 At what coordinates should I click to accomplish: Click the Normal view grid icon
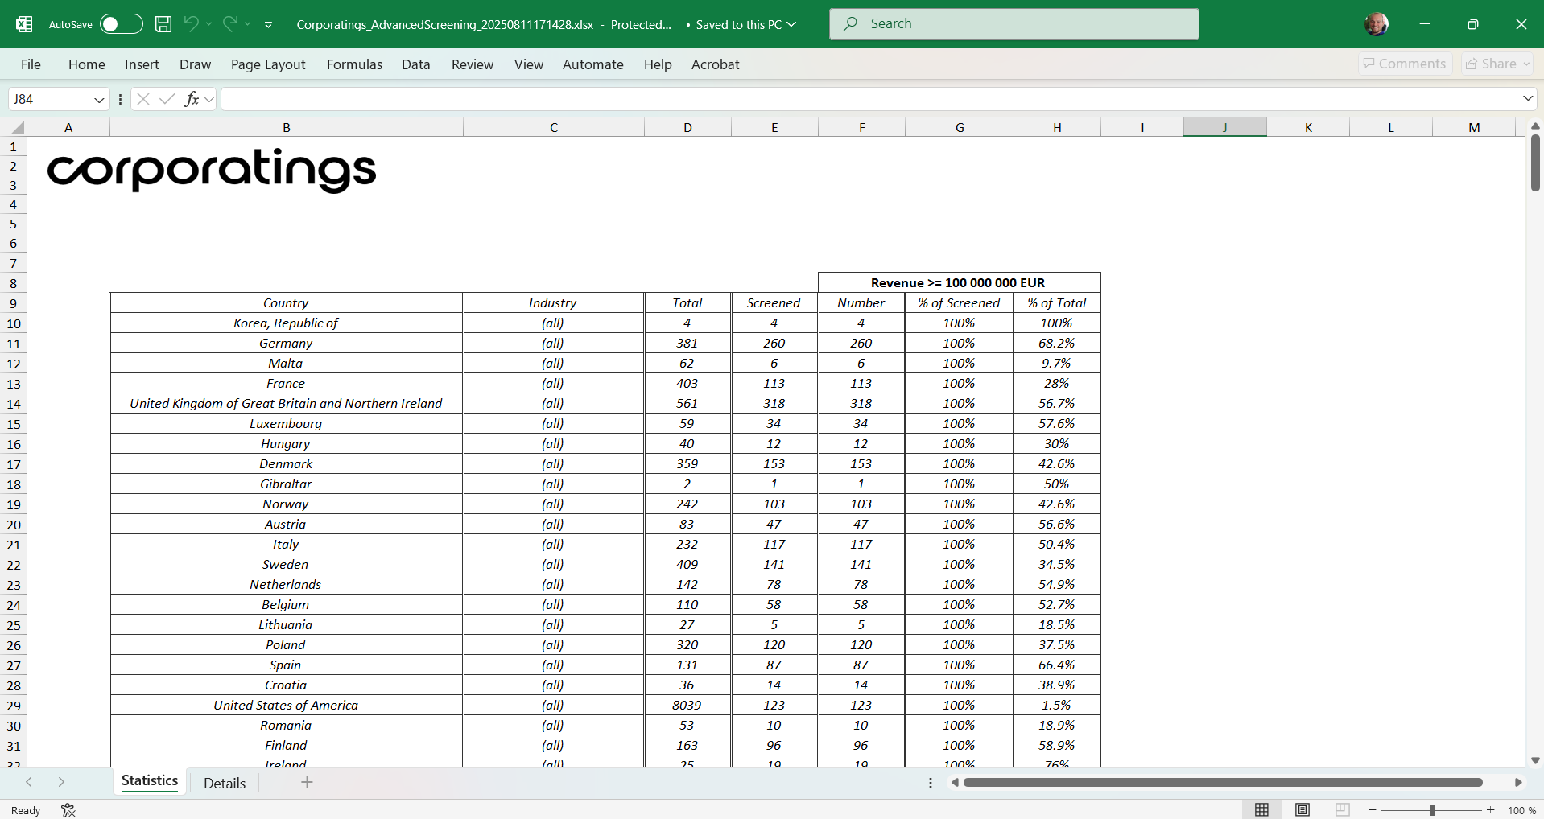(1261, 810)
